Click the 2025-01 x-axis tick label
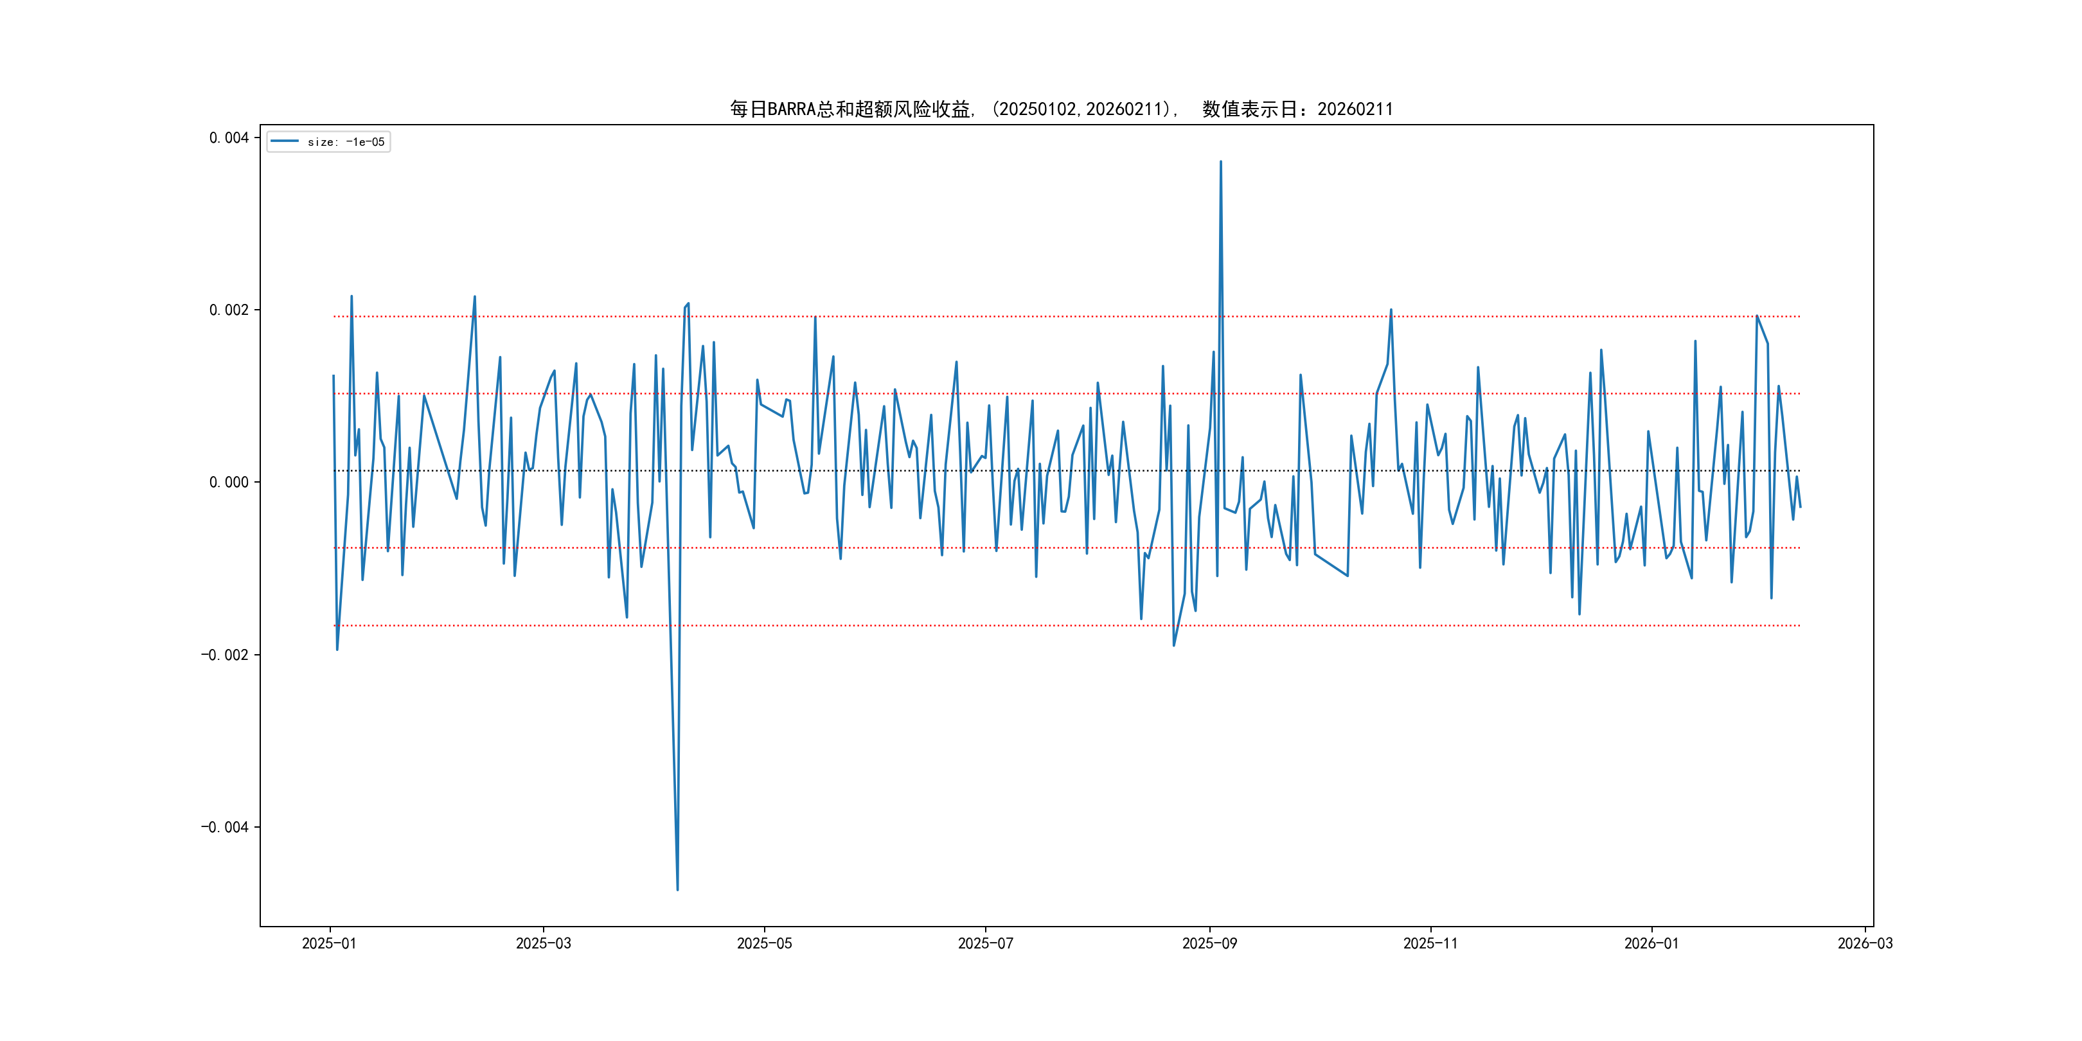Image resolution: width=2082 pixels, height=1041 pixels. coord(329,943)
